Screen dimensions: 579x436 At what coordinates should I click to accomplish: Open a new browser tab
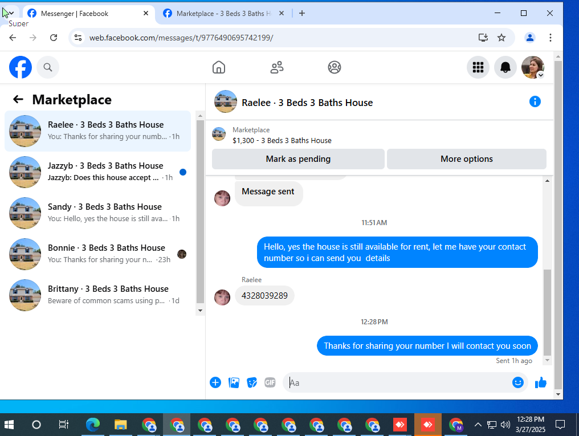pos(301,13)
